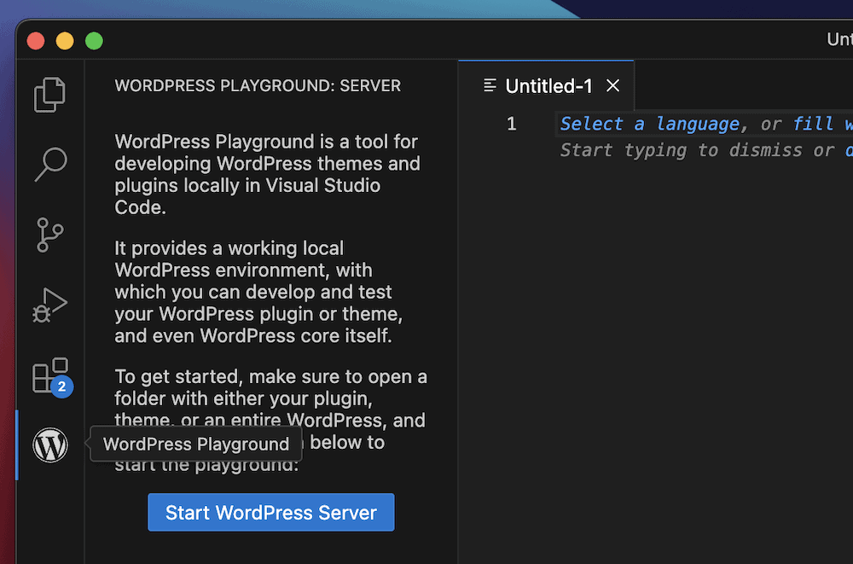
Task: Click the Extensions badge showing 2 updates
Action: coord(61,387)
